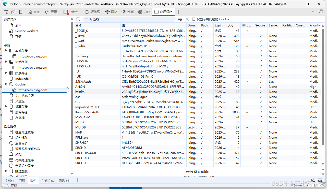The width and height of the screenshot is (327, 189).
Task: Sort cookies by 名称 column header
Action: click(97, 25)
